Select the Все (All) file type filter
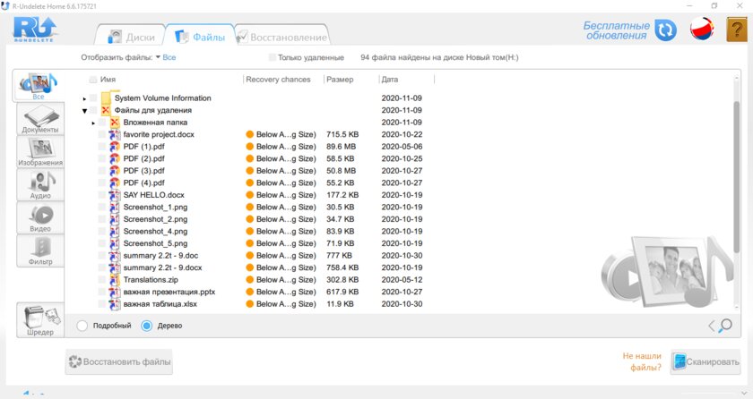Screen dimensions: 753x399 coord(39,86)
